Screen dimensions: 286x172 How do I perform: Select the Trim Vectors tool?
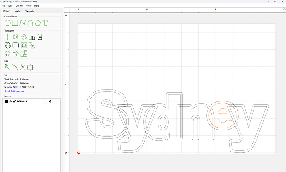[x=23, y=67]
